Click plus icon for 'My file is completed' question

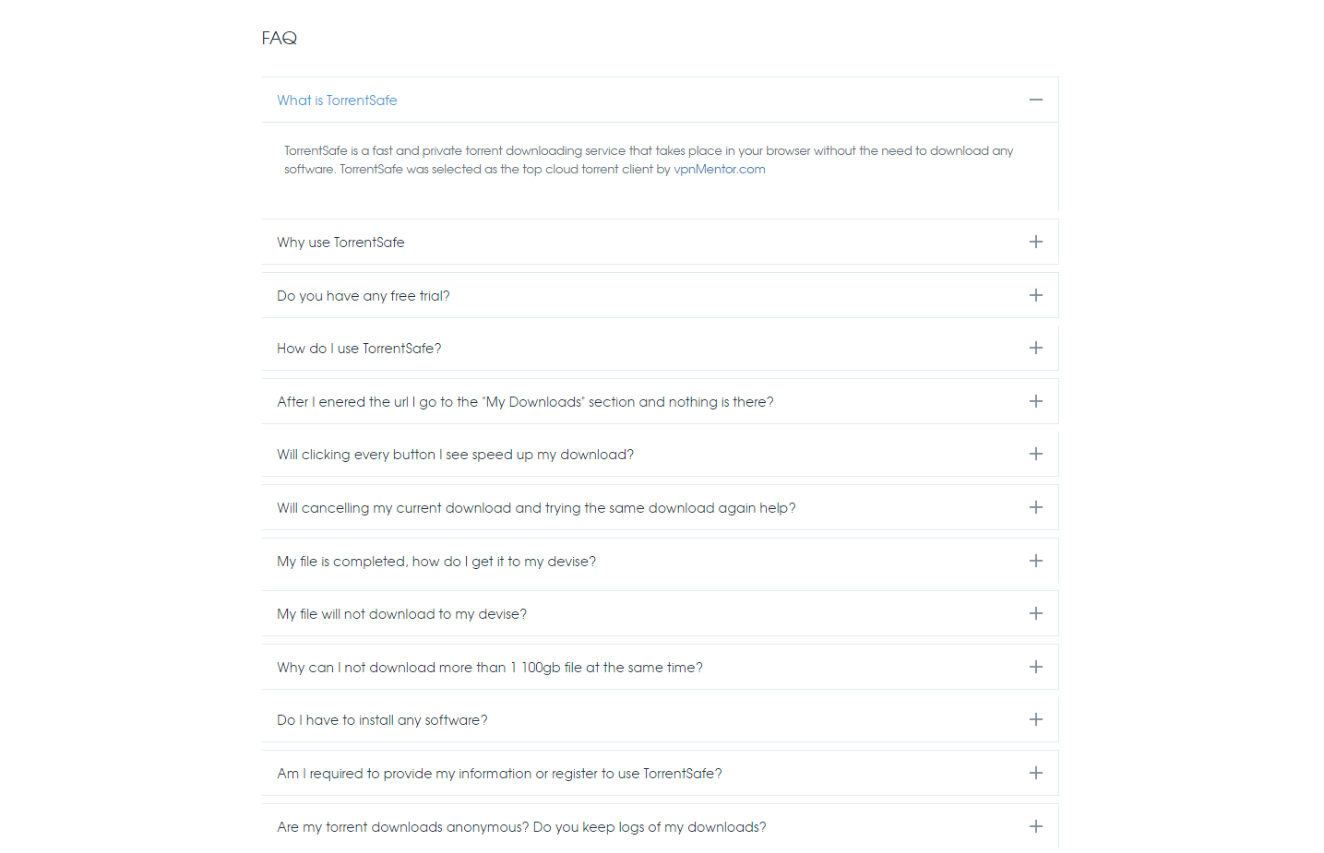(x=1035, y=561)
